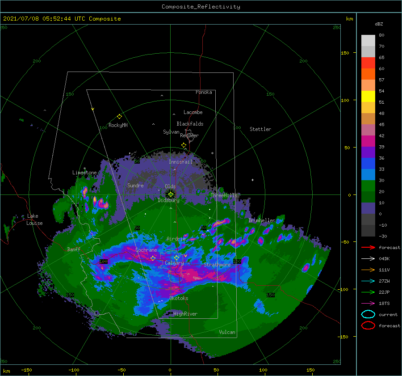Viewport: 402px width, 376px height.
Task: Click the yellow marker above the Calgary label
Action: [x=176, y=258]
